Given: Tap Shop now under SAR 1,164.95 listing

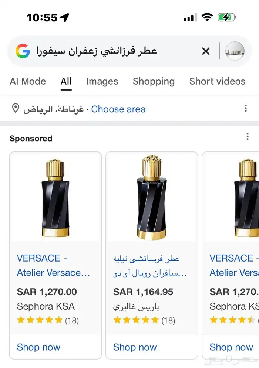Looking at the screenshot, I should point(135,347).
